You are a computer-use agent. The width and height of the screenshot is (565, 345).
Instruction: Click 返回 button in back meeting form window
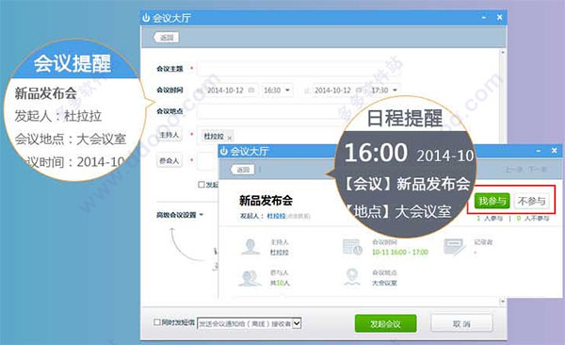point(166,37)
